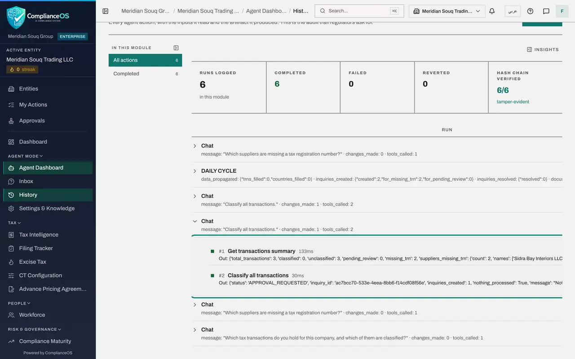The image size is (575, 359).
Task: Switch language with the عربي button
Action: click(513, 11)
